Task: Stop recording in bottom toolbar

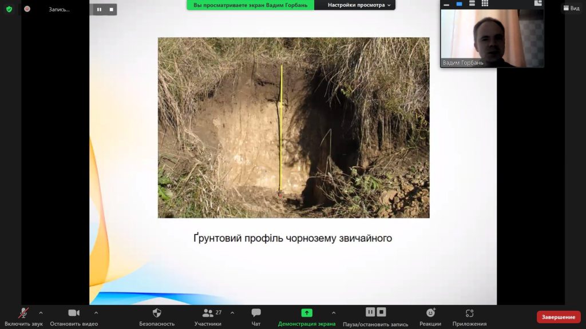Action: (x=381, y=312)
